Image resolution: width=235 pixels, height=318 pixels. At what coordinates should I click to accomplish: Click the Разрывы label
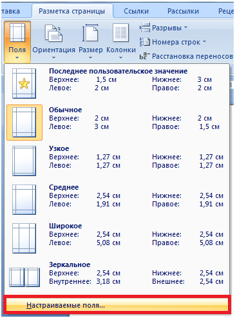[167, 28]
